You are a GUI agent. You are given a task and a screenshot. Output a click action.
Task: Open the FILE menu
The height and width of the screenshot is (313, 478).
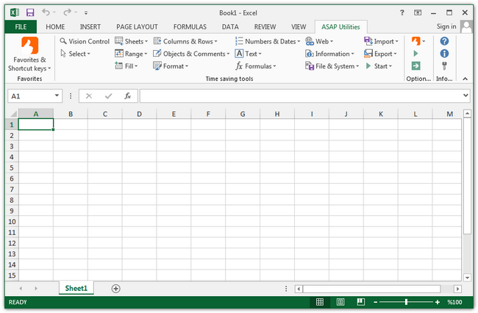click(x=20, y=26)
